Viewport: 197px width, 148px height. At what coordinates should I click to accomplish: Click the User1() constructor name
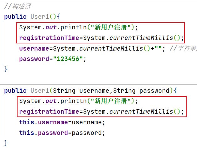pos(40,17)
